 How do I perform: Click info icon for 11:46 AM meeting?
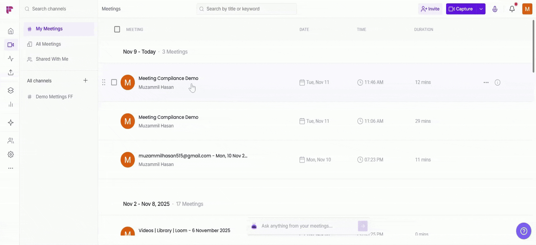tap(497, 82)
